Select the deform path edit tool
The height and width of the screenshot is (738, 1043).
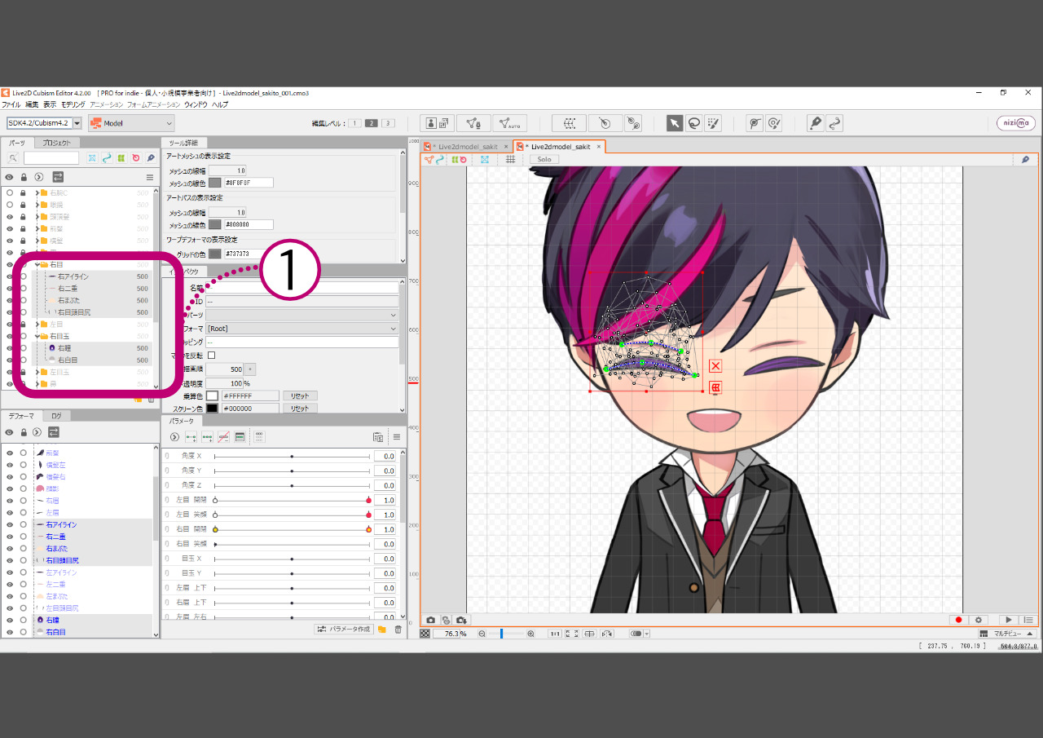coord(755,123)
